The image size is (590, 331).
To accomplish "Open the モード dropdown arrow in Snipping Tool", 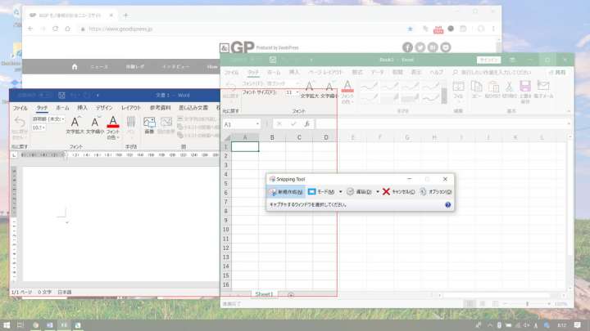I will (x=341, y=192).
